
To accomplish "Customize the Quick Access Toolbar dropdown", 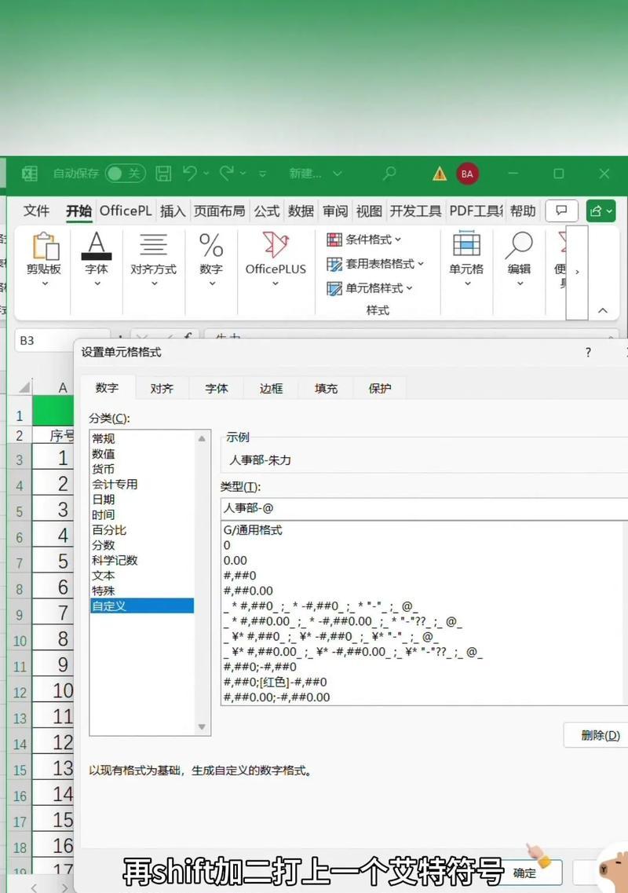I will click(x=262, y=174).
